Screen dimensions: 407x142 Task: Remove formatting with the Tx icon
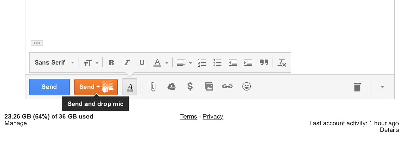point(282,63)
